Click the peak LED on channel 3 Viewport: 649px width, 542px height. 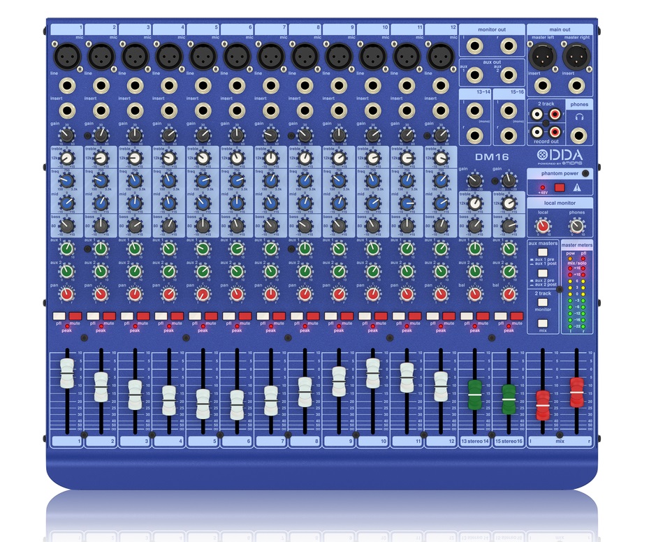point(135,326)
